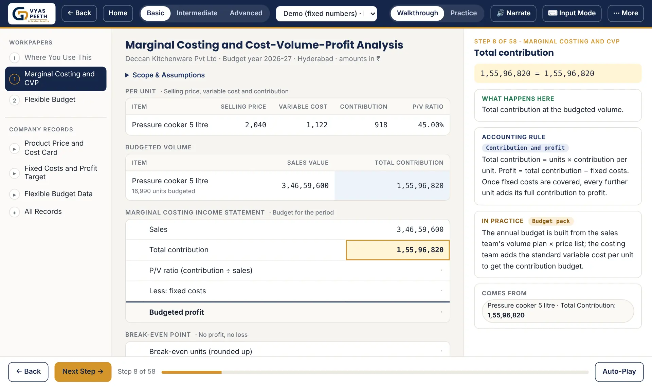Click the play icon beside Flexible Budget Data
This screenshot has height=387, width=652.
(x=14, y=195)
